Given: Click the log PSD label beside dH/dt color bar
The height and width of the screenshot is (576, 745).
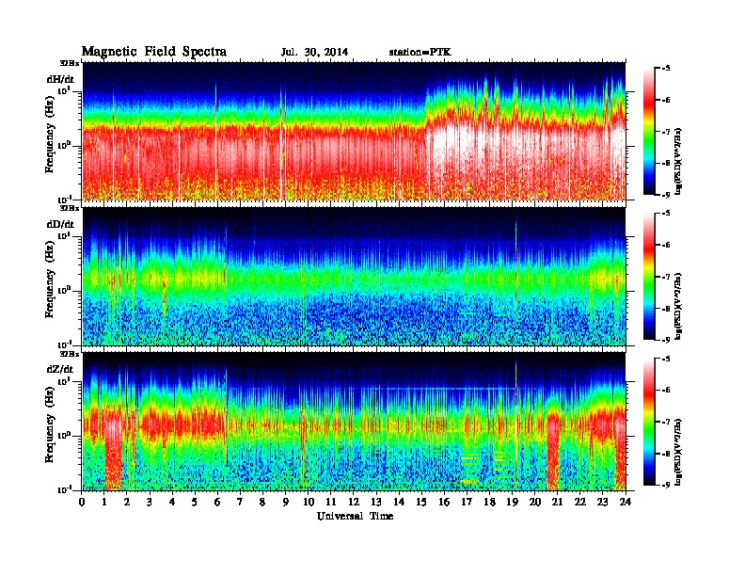Looking at the screenshot, I should [678, 161].
